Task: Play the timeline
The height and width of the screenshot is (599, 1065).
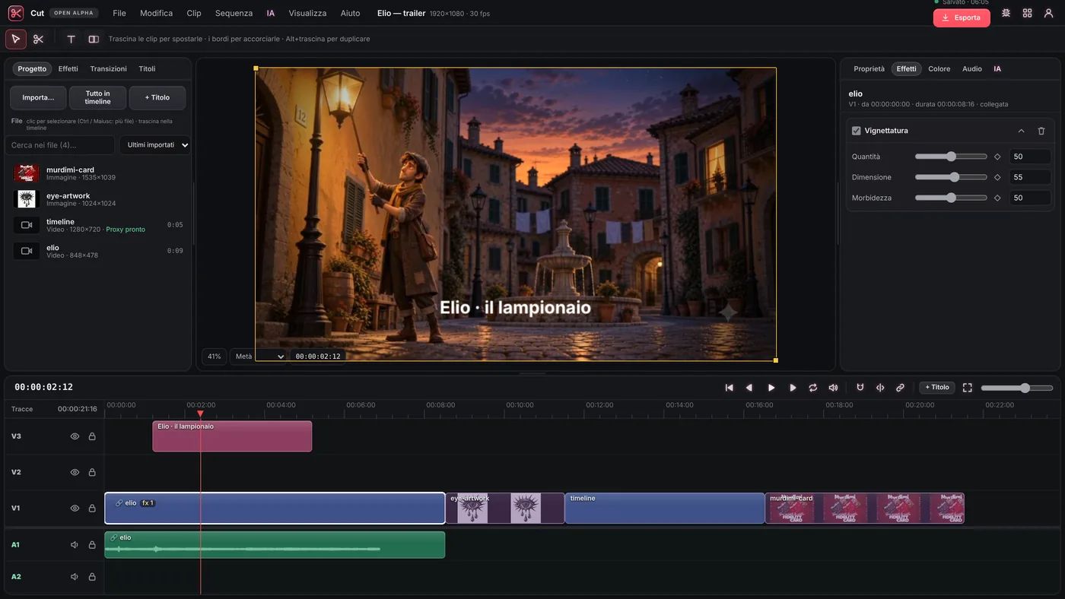Action: click(x=771, y=388)
